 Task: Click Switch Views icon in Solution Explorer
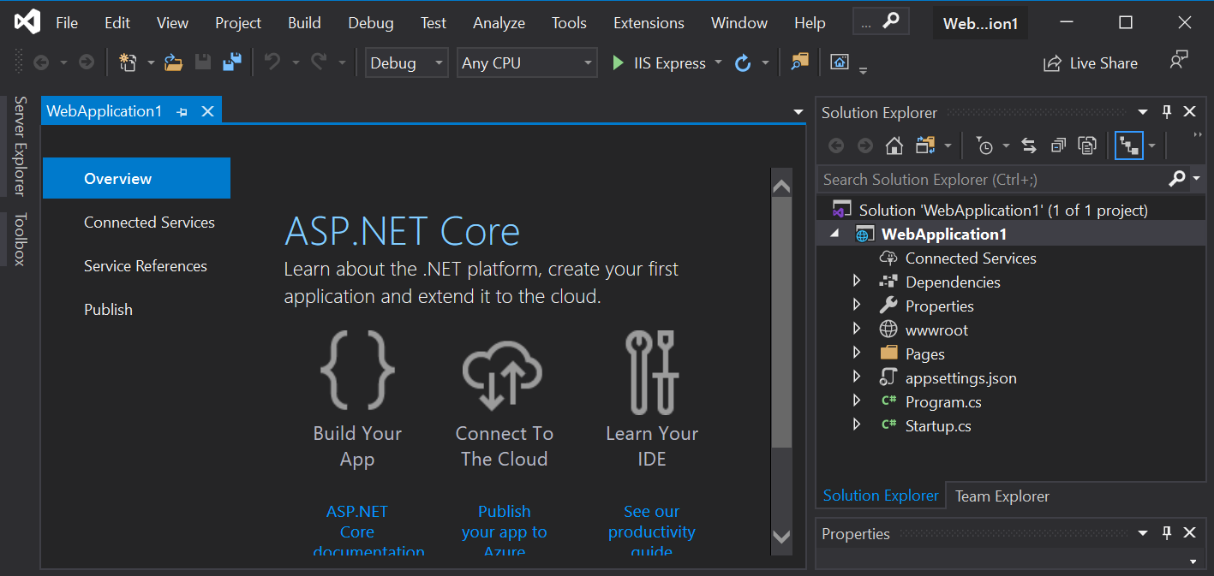[924, 145]
